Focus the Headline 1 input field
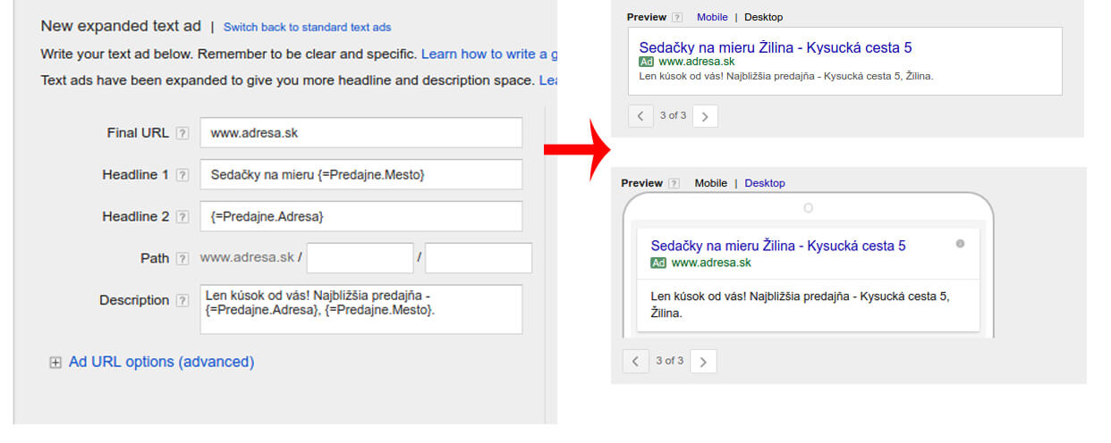The width and height of the screenshot is (1111, 443). (x=361, y=174)
